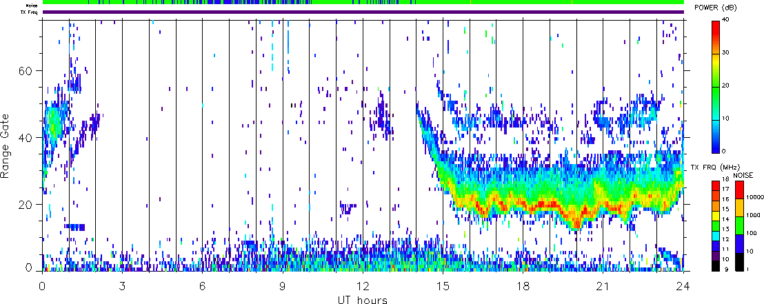This screenshot has width=764, height=304.
Task: Click the '18' tick label on the UT hours axis
Action: tap(523, 285)
